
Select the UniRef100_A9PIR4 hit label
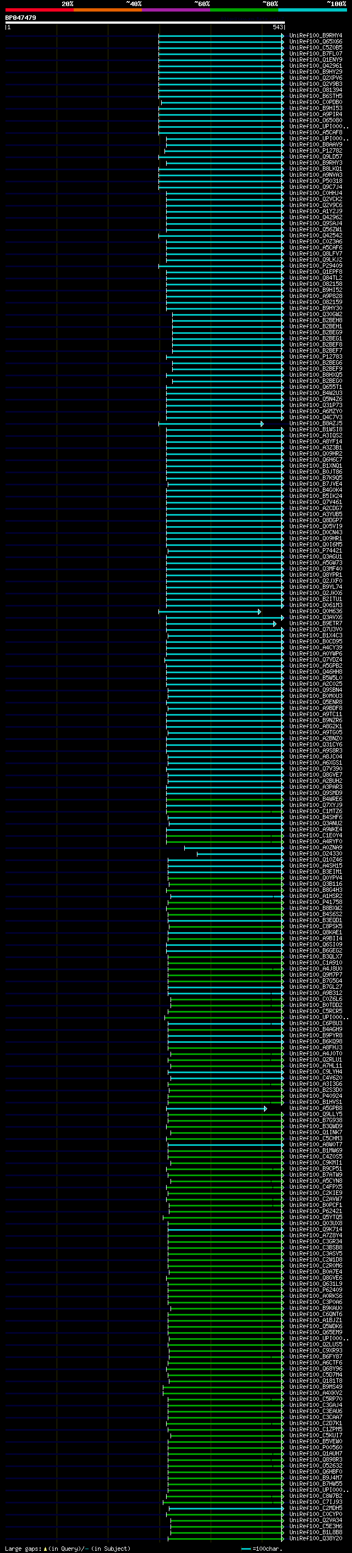coord(315,115)
